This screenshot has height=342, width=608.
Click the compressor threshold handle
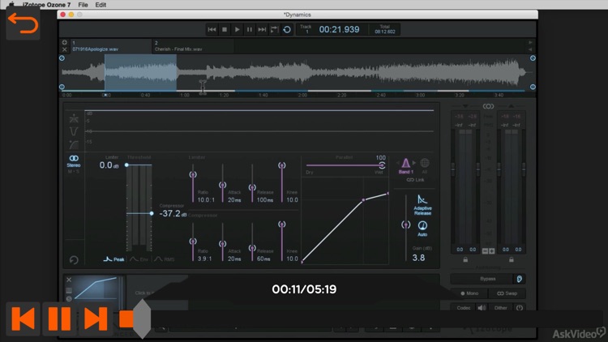coord(152,213)
